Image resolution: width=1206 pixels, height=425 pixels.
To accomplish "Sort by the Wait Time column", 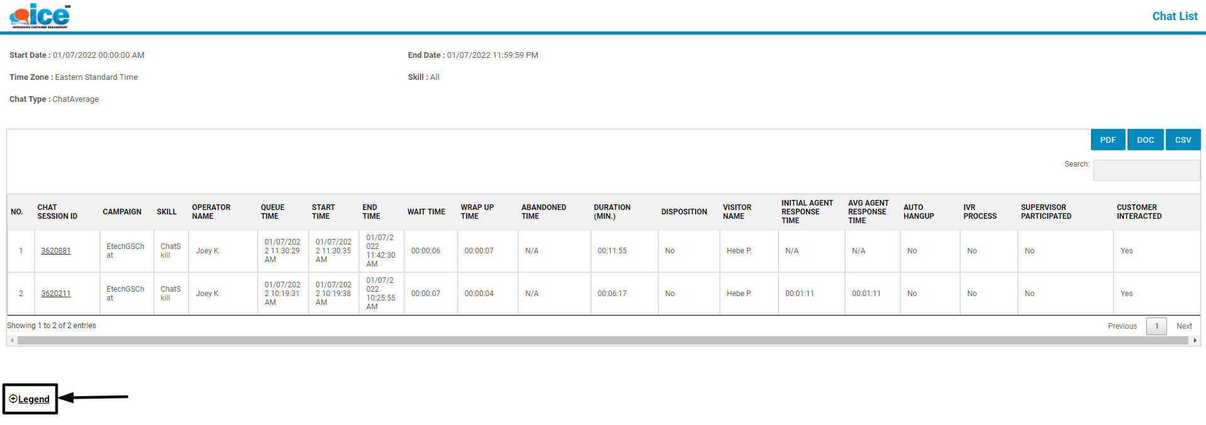I will (426, 212).
